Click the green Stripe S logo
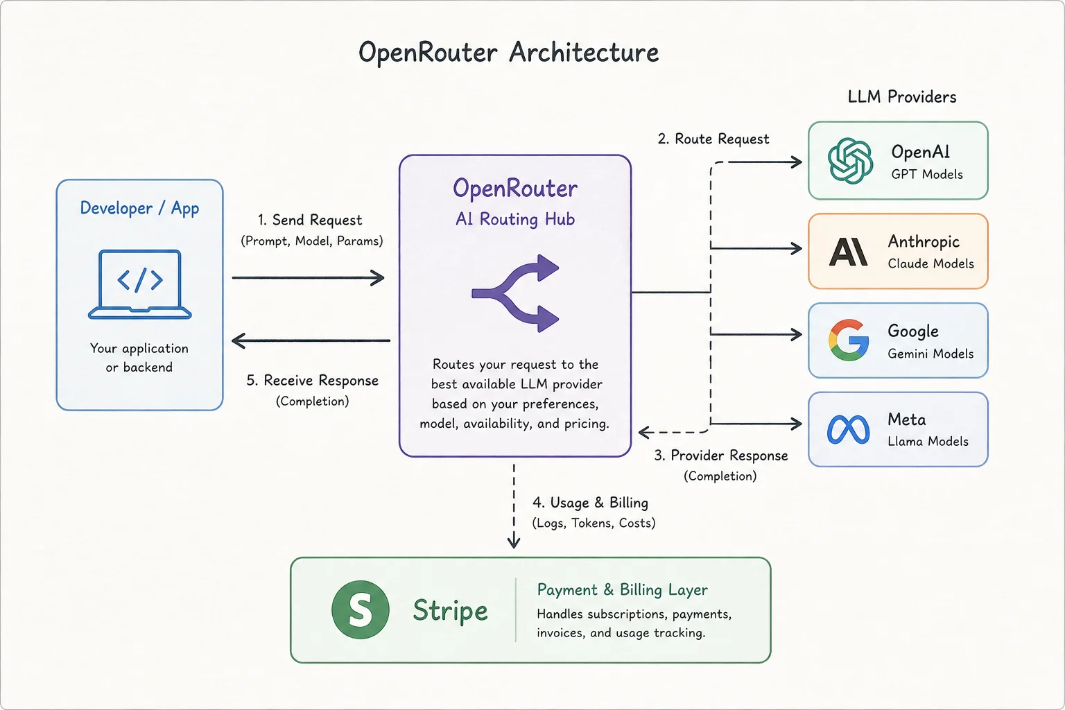Viewport: 1065px width, 710px height. (361, 610)
